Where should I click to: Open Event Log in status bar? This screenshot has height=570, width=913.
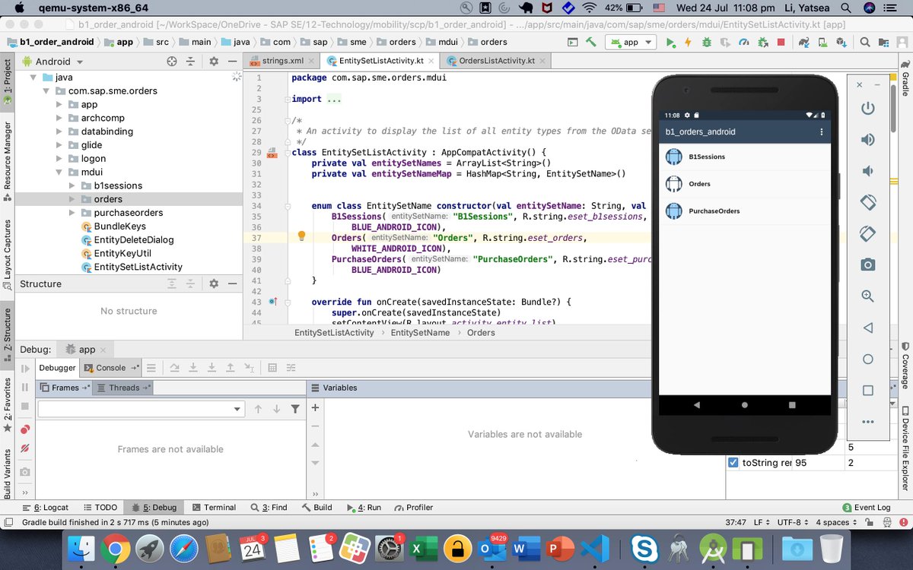tap(866, 508)
